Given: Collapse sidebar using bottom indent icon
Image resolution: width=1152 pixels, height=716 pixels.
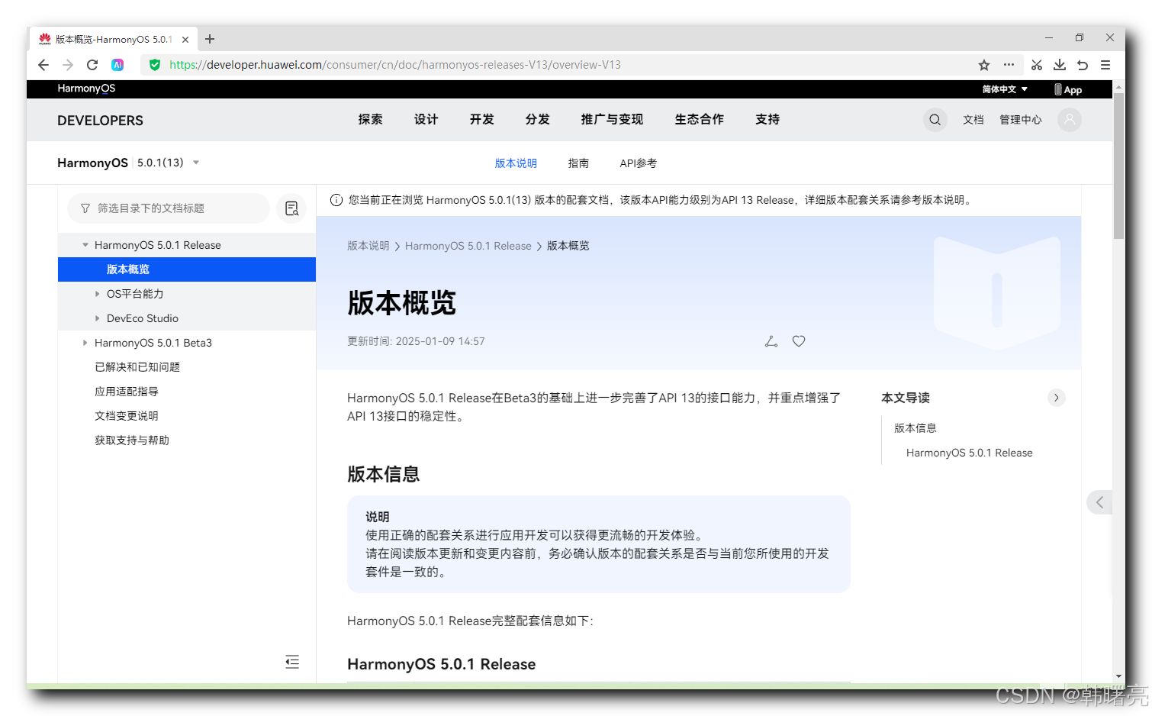Looking at the screenshot, I should tap(292, 662).
